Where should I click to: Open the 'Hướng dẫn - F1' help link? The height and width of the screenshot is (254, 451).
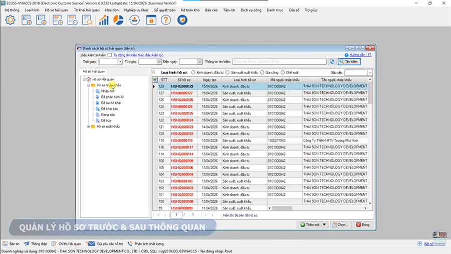coord(360,54)
